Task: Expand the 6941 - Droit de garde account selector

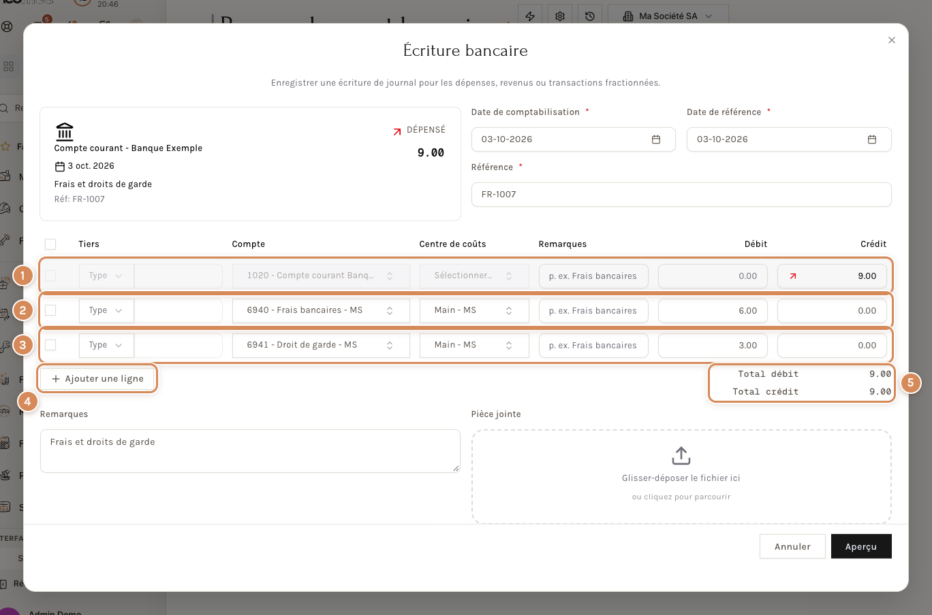Action: (x=321, y=345)
